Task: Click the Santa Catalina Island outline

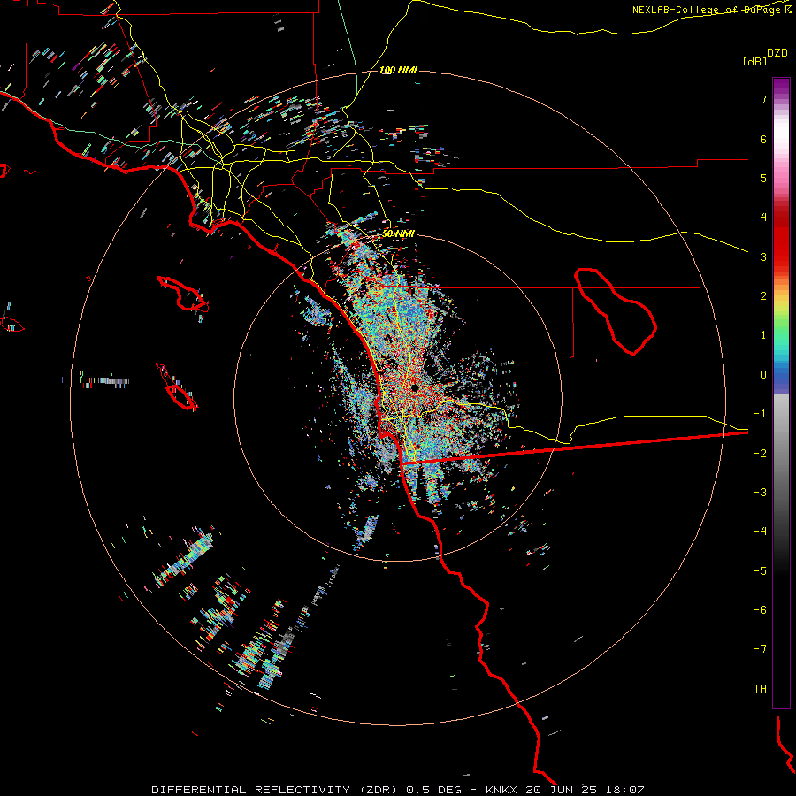Action: 183,294
